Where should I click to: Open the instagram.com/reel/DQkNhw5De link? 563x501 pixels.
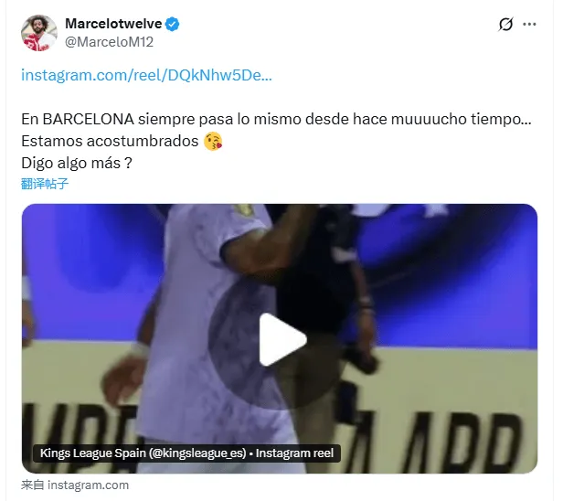tap(146, 75)
